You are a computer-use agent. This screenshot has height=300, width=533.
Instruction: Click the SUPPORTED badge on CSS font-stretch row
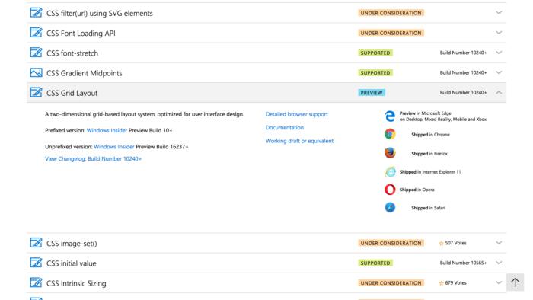click(x=375, y=53)
